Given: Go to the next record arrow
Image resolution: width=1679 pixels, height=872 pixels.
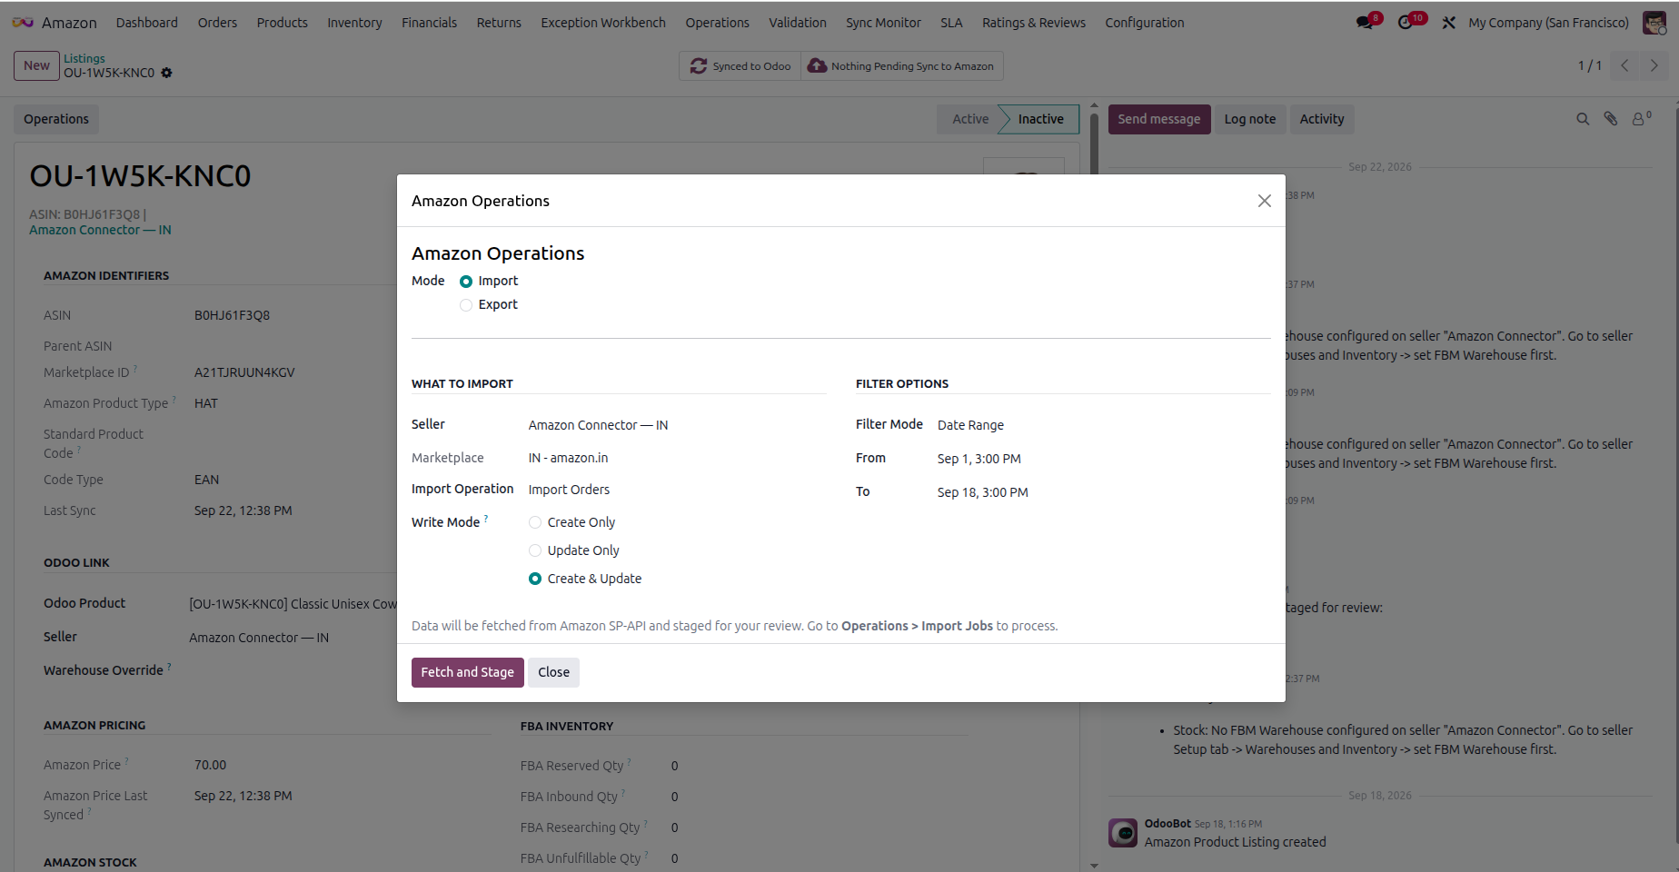Looking at the screenshot, I should 1654,65.
